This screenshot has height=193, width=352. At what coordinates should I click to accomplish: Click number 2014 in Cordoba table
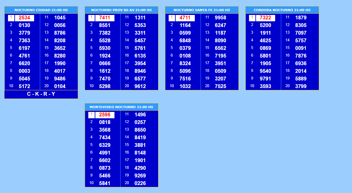tap(301, 71)
